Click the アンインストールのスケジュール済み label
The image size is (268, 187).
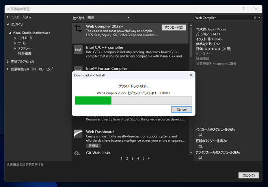pos(218,152)
